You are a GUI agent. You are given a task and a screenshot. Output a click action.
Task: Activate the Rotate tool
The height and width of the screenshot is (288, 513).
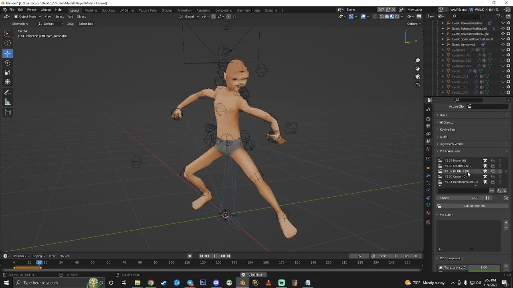[8, 63]
